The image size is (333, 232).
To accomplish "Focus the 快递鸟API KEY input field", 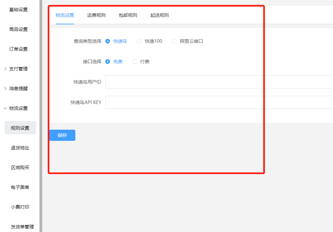I will click(219, 102).
